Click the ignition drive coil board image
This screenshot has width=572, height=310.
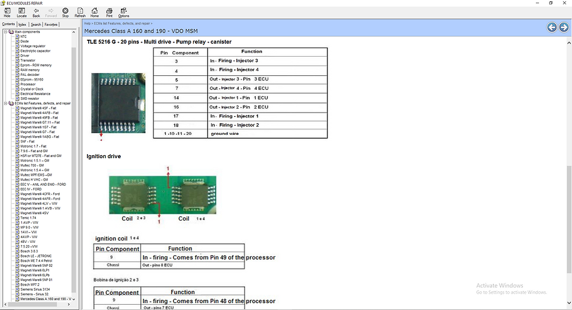[162, 195]
